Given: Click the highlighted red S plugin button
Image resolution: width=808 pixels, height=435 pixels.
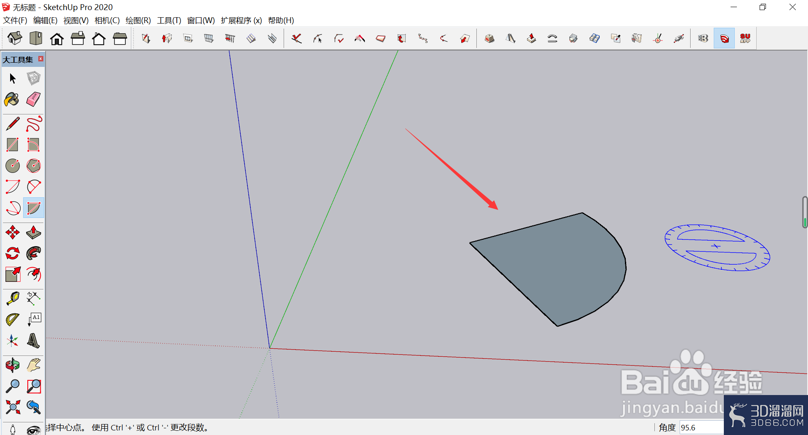Looking at the screenshot, I should point(724,39).
